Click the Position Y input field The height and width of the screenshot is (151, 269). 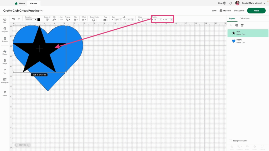tap(168, 20)
